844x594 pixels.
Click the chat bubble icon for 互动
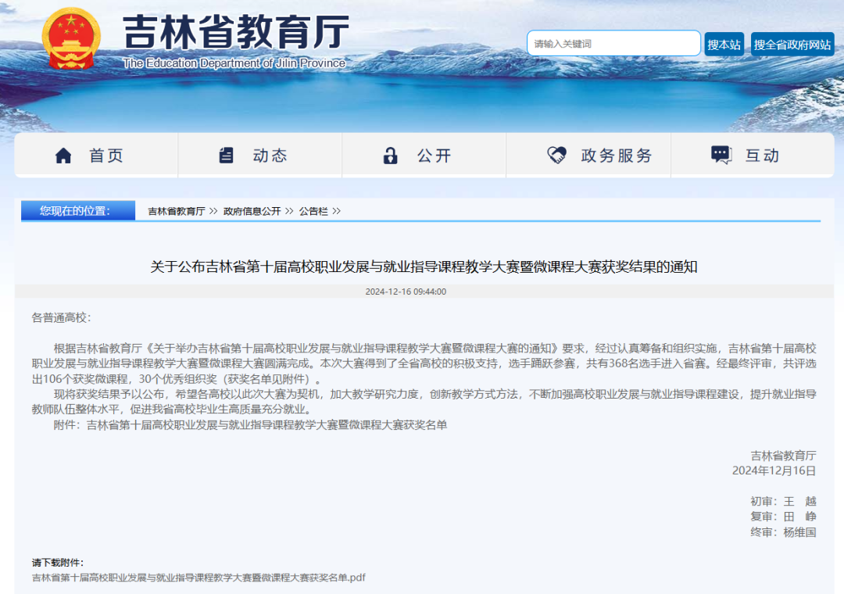tap(721, 155)
